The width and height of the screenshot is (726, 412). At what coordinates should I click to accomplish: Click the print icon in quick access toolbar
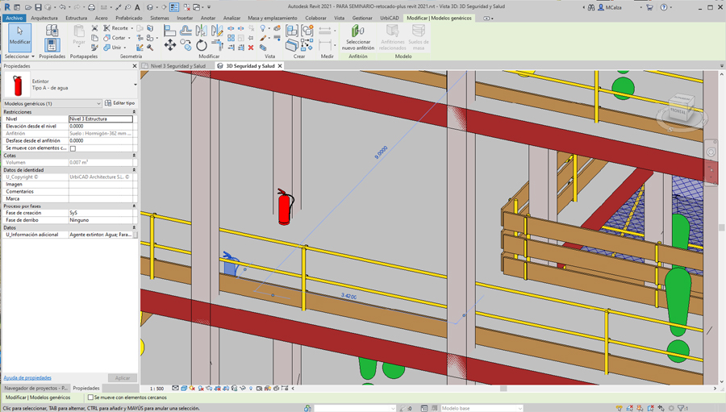pyautogui.click(x=91, y=7)
